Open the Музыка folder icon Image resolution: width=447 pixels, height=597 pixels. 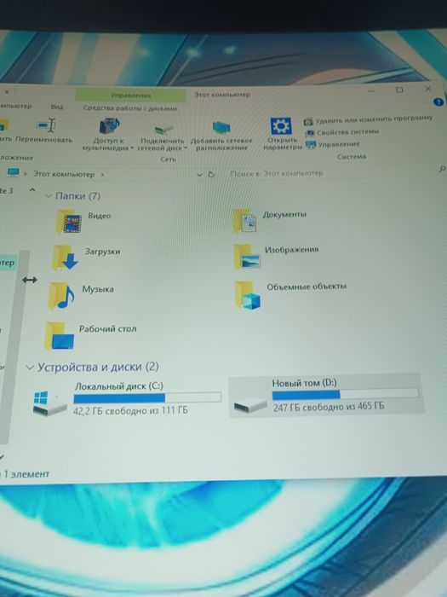pos(61,295)
